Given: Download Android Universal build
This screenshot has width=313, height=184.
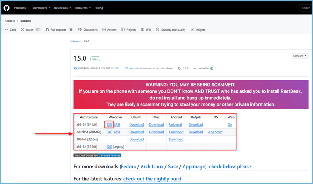Looking at the screenshot, I should [175, 125].
